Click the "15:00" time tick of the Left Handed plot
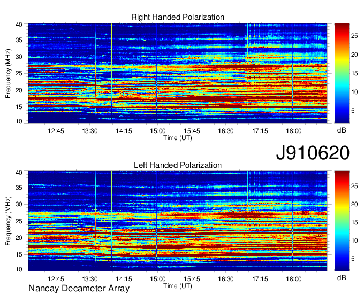 click(158, 279)
